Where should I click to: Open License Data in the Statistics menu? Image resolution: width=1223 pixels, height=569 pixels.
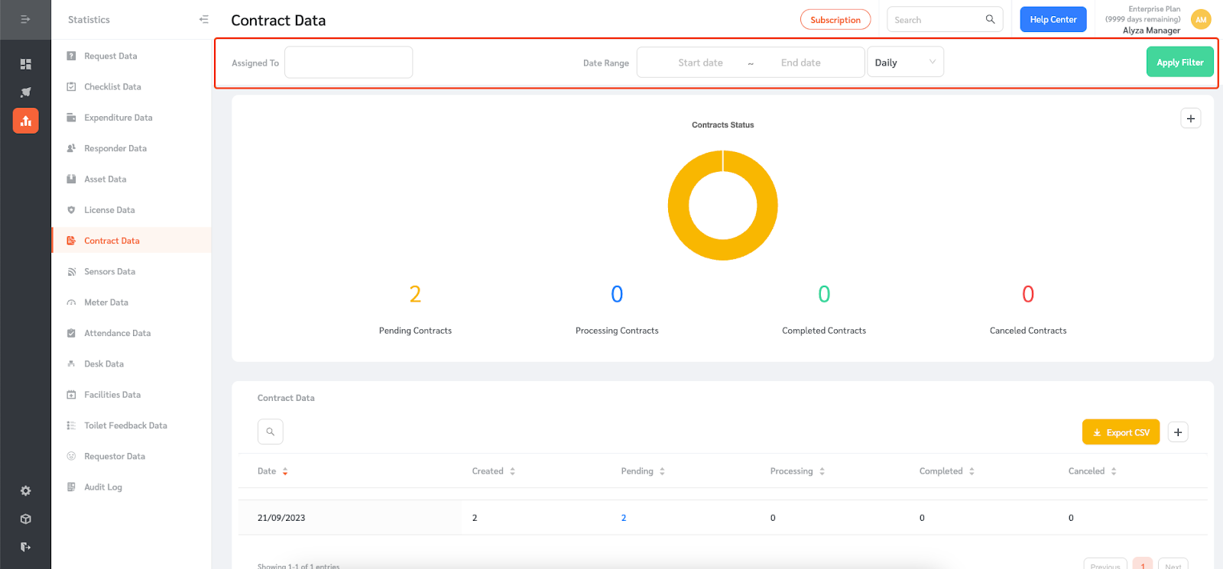[131, 210]
